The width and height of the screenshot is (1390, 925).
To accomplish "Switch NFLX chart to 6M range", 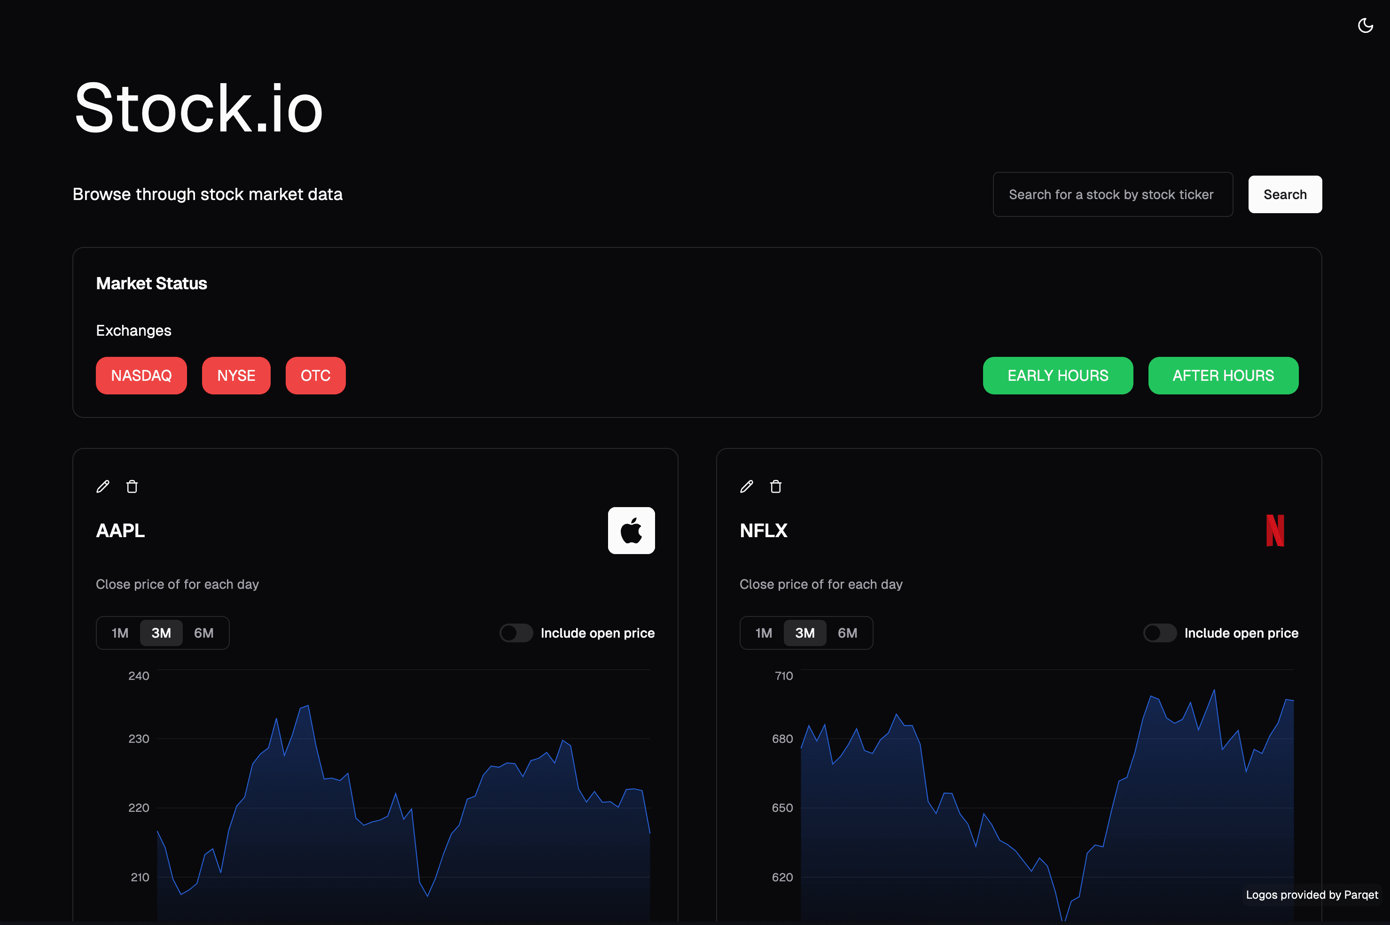I will (848, 633).
